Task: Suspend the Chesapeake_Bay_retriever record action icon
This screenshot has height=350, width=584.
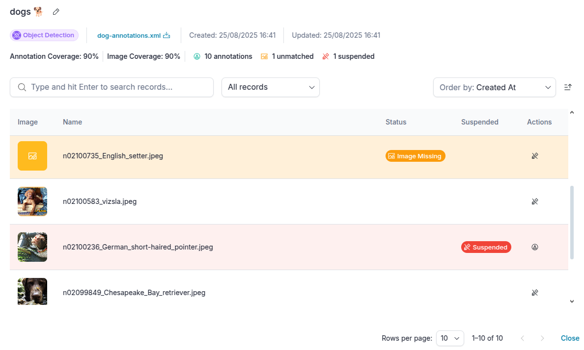Action: click(535, 293)
